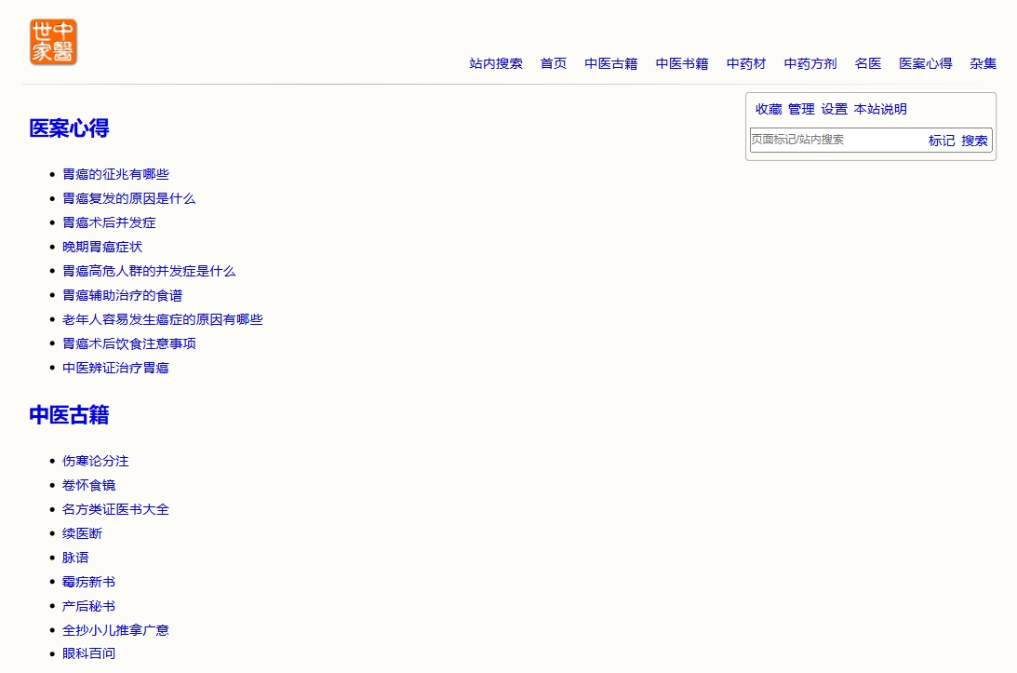Open the book 产后秘书
This screenshot has height=673, width=1017.
point(88,606)
